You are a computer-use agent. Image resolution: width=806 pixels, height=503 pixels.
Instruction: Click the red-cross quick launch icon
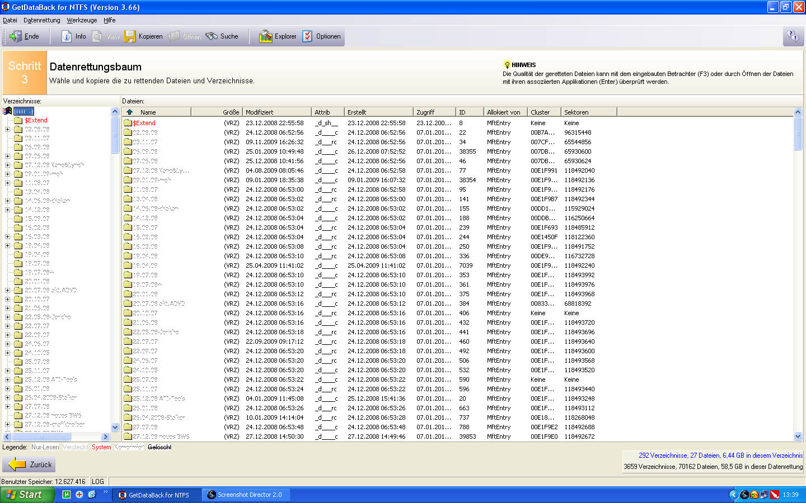(79, 495)
